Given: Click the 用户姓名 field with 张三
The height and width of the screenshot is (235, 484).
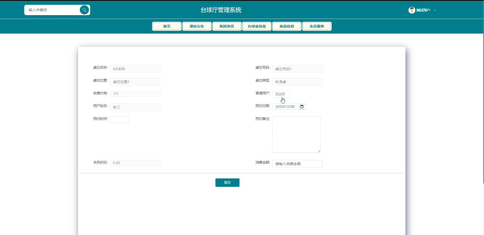Looking at the screenshot, I should click(x=135, y=107).
